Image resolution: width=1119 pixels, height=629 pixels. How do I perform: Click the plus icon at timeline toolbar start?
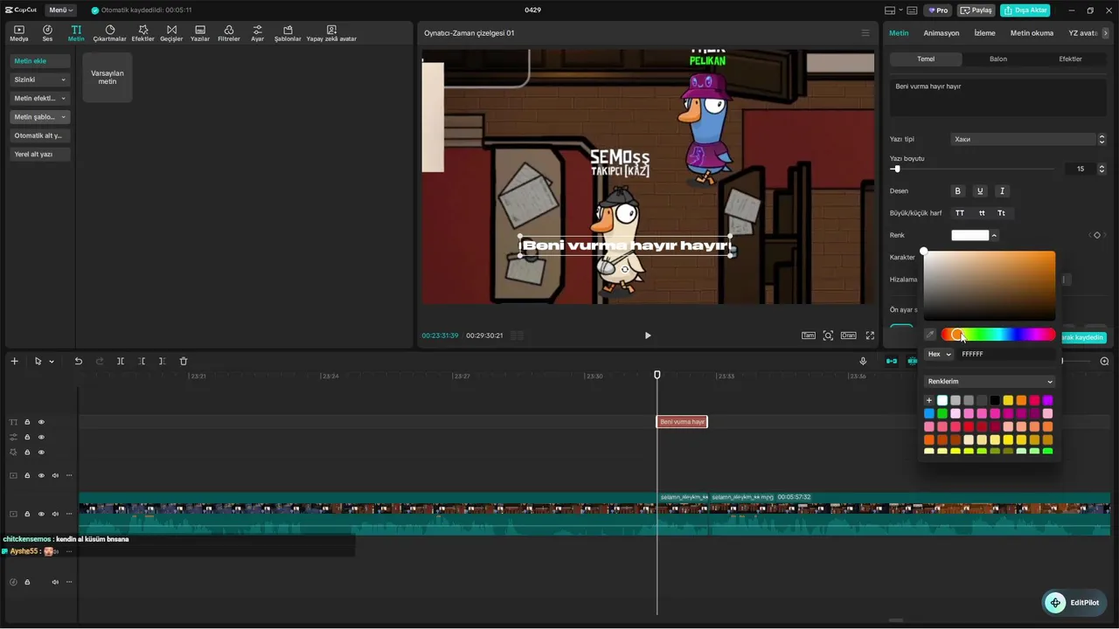click(14, 361)
